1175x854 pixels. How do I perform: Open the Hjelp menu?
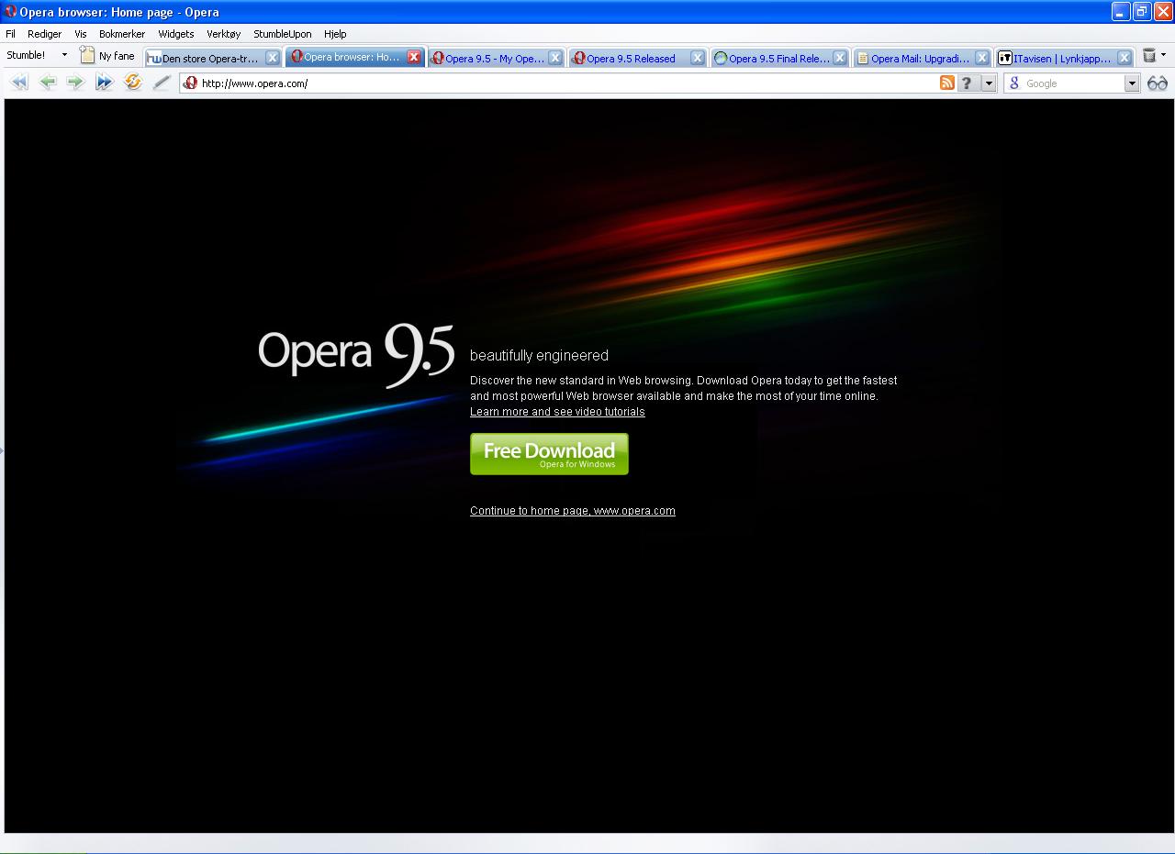coord(335,34)
